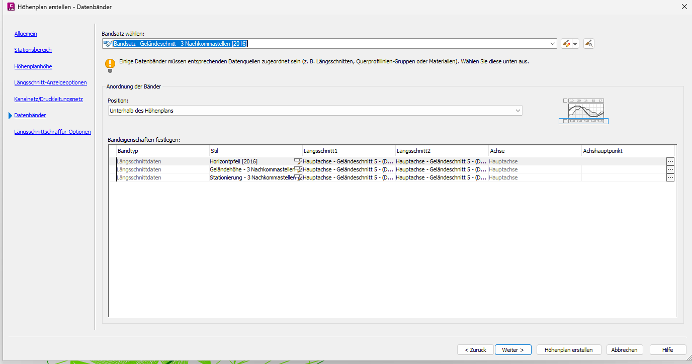This screenshot has width=692, height=364.
Task: Click the band position preview thumbnail
Action: pyautogui.click(x=584, y=111)
